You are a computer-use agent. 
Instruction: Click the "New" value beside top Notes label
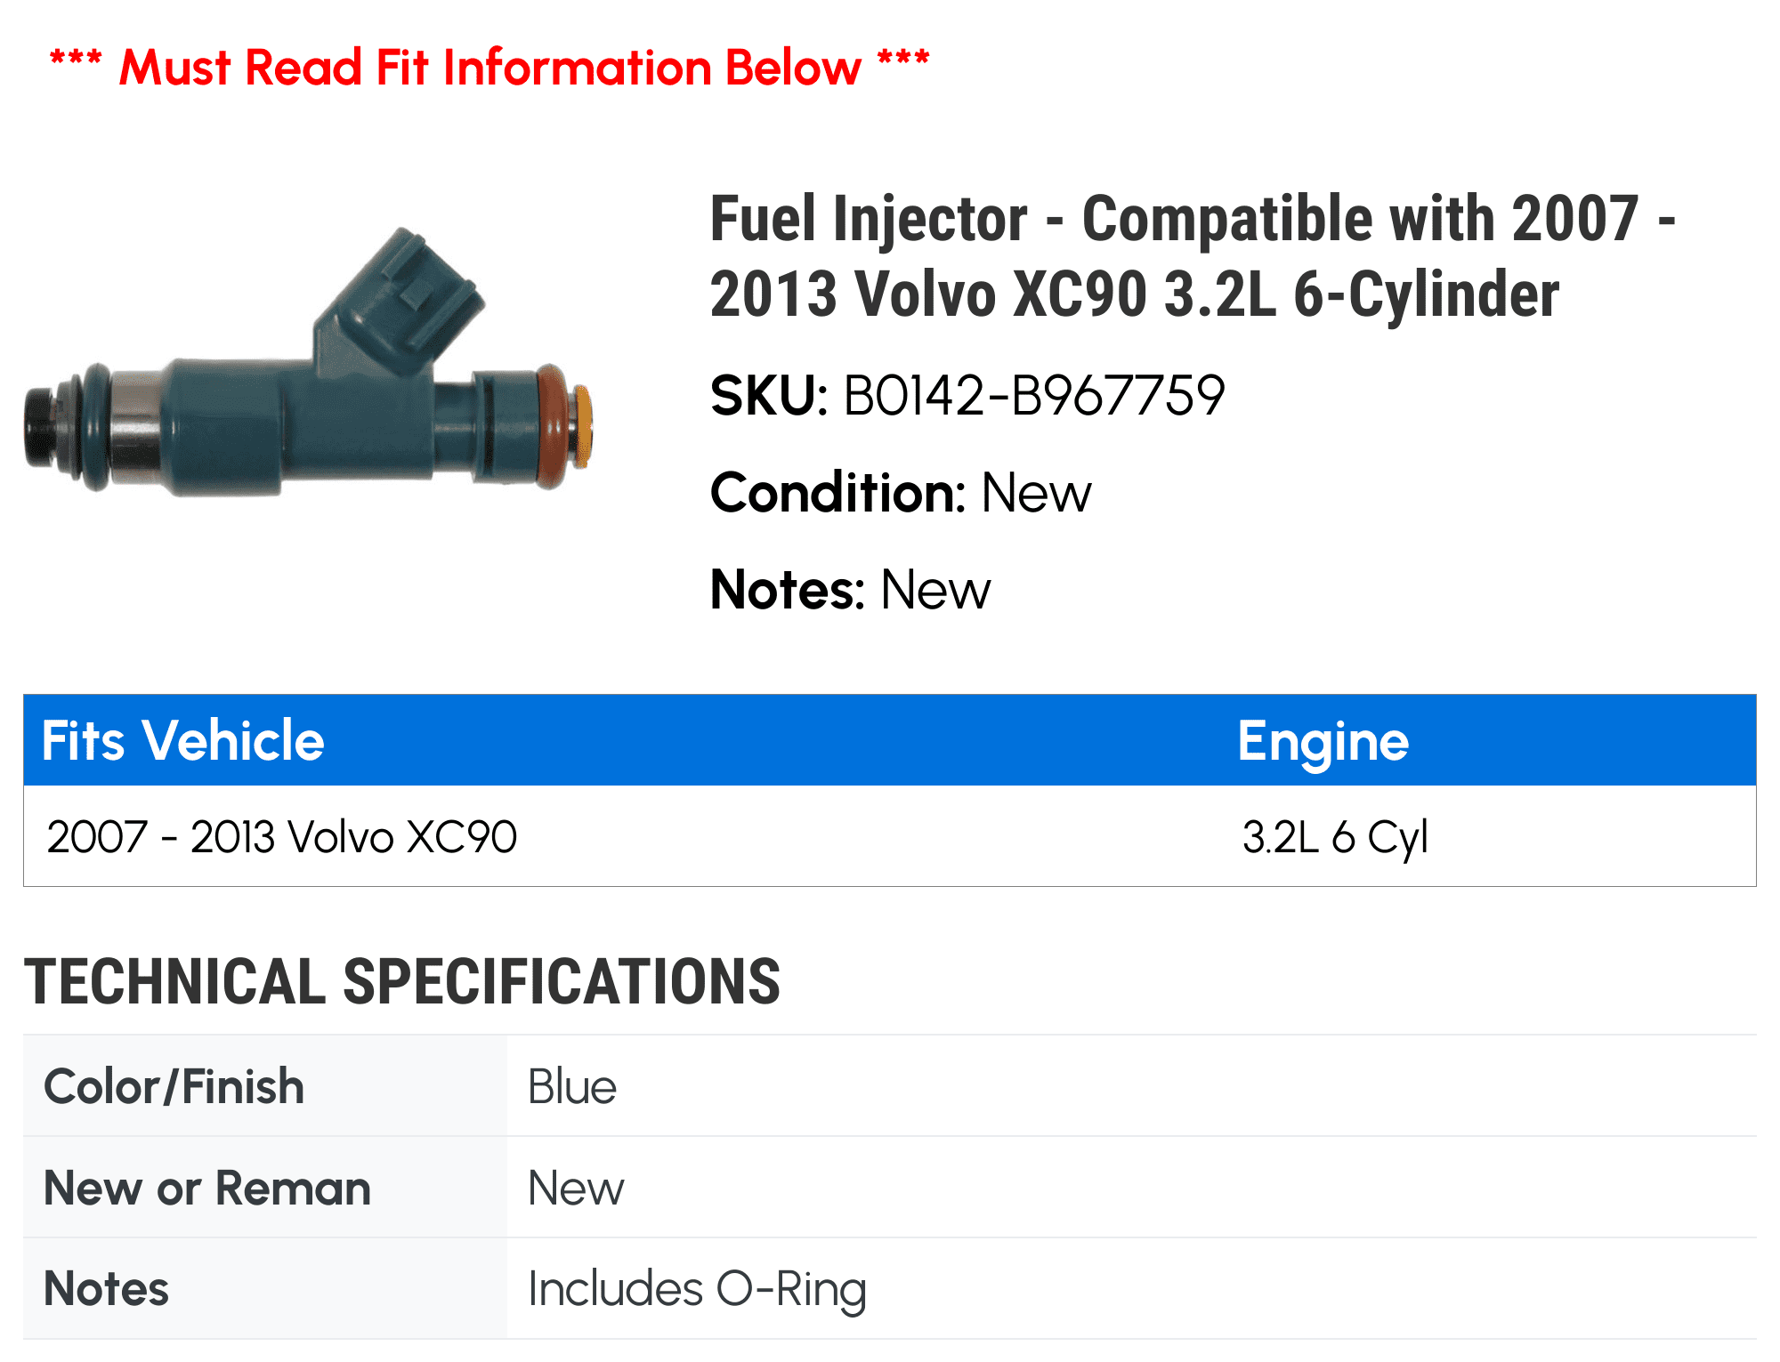[x=934, y=589]
